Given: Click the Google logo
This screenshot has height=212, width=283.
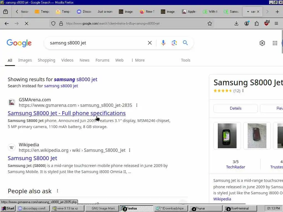Looking at the screenshot, I should coord(19,43).
